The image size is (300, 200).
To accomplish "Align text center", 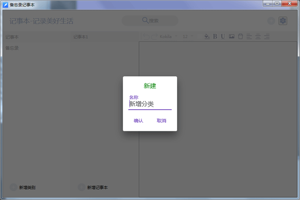I will point(258,36).
